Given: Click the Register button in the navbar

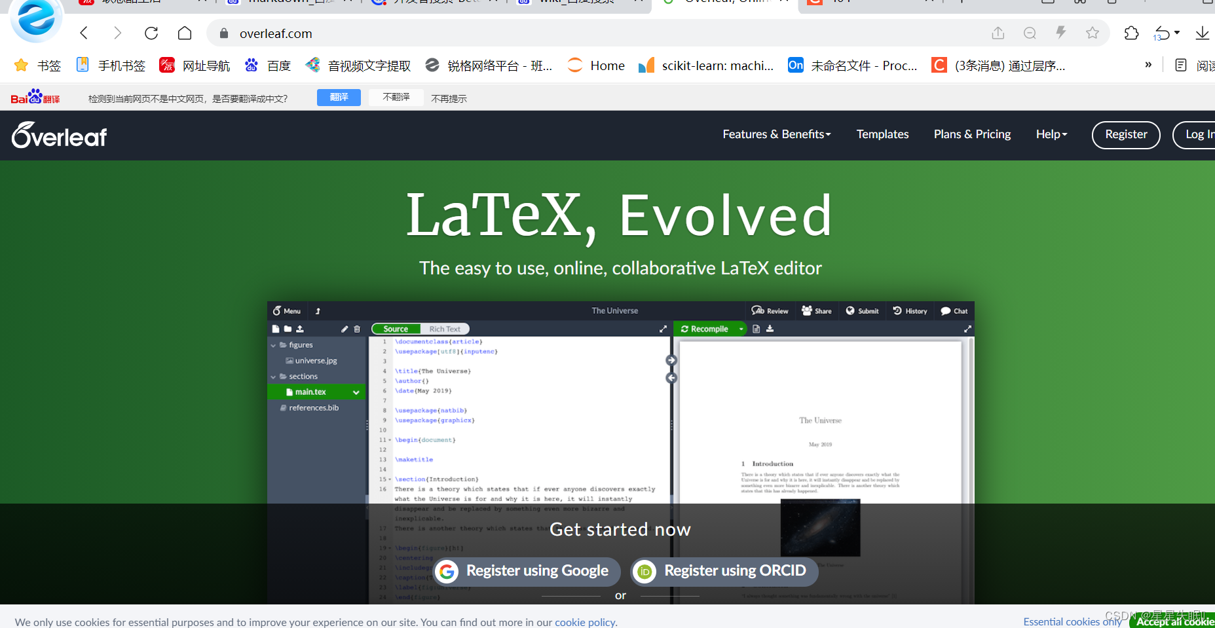Looking at the screenshot, I should (1126, 135).
